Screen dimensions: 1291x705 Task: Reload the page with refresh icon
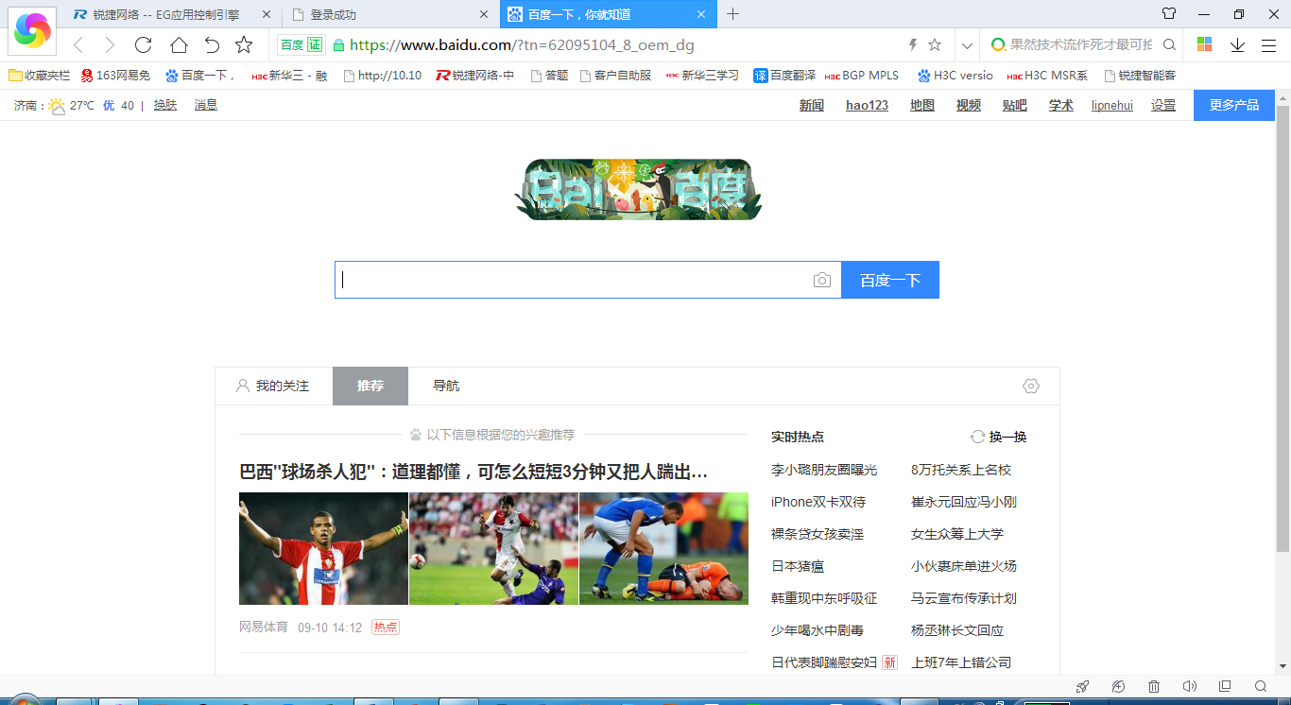144,44
